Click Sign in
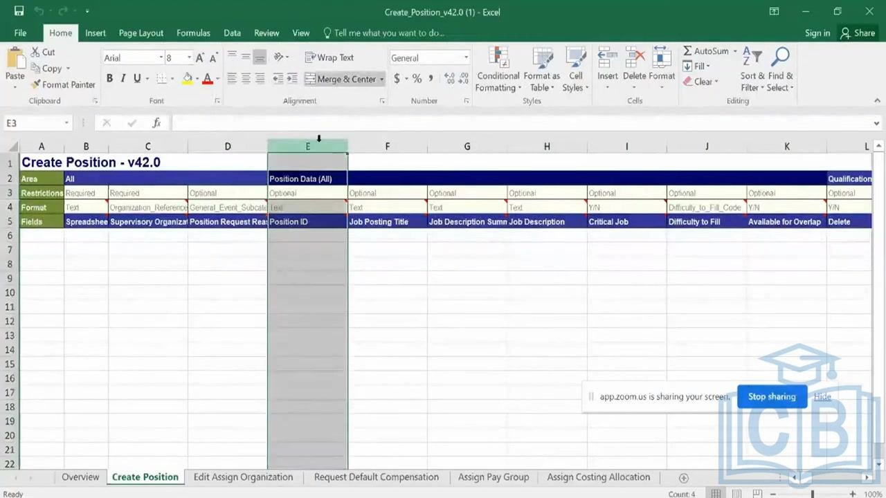This screenshot has width=886, height=498. click(817, 33)
